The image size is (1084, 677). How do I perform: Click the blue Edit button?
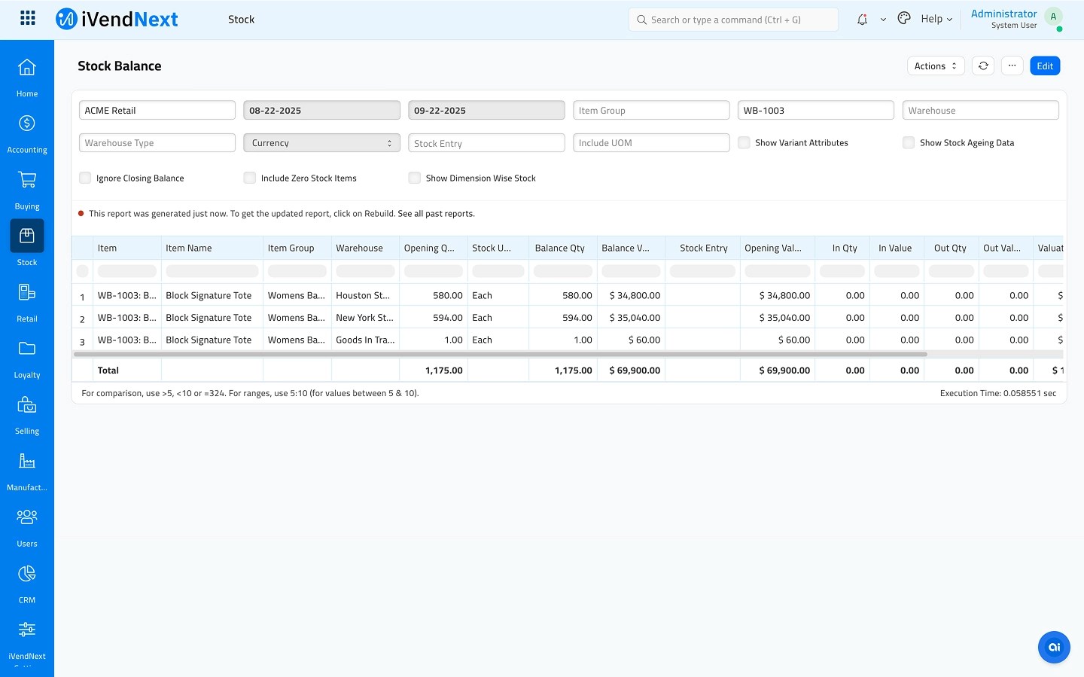click(1045, 66)
